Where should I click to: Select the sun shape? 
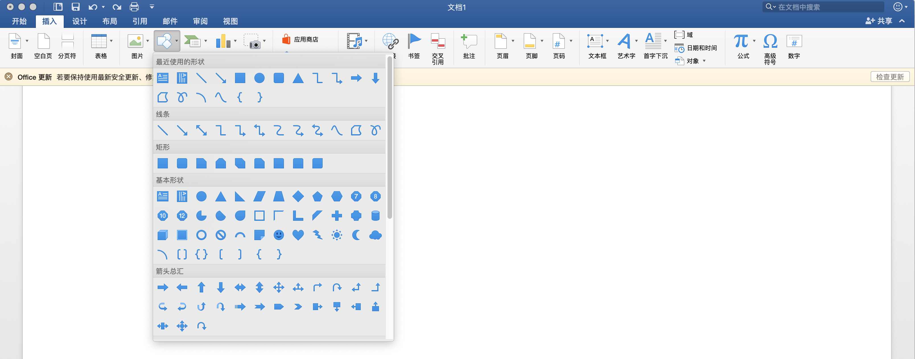point(337,235)
